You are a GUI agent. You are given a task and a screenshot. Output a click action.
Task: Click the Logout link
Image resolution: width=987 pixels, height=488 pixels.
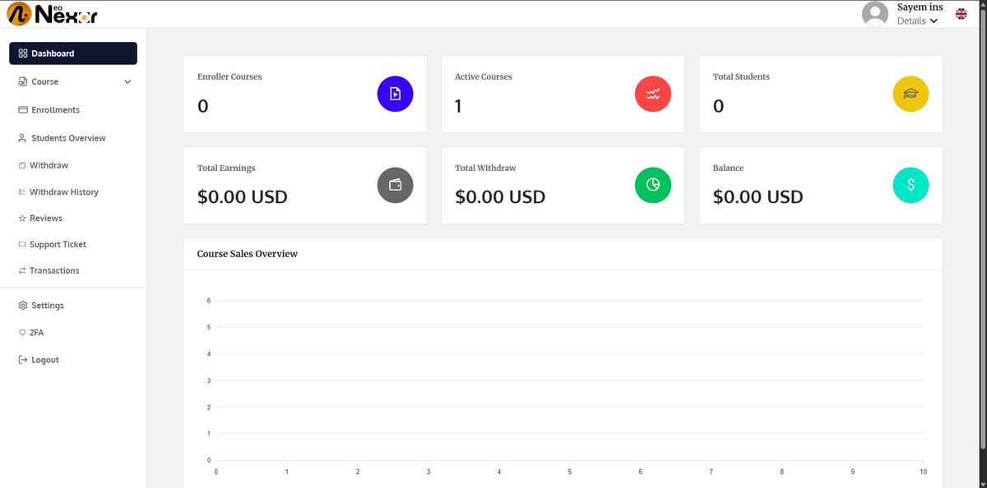point(45,360)
